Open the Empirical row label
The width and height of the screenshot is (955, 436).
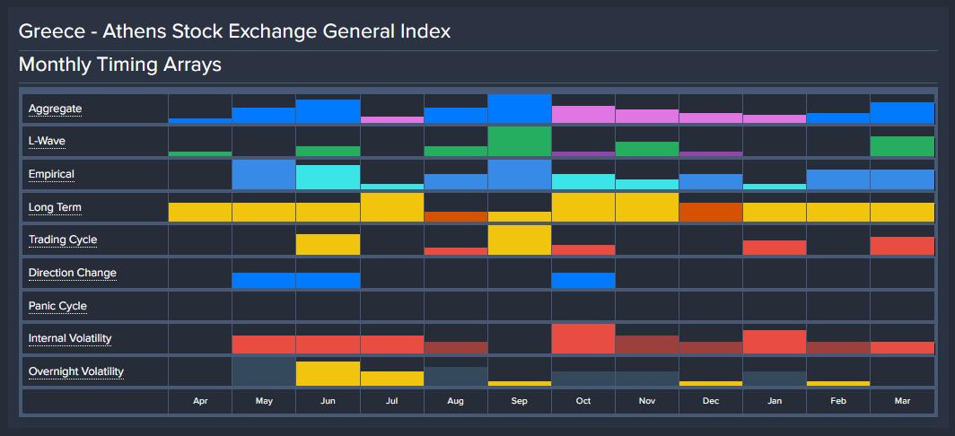[x=51, y=174]
